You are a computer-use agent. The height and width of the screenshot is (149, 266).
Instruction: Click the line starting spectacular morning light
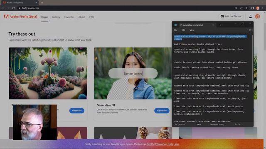[208, 50]
